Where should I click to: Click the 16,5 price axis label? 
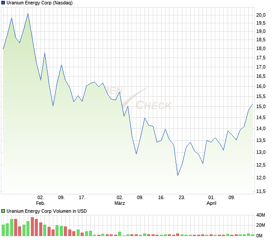(x=261, y=76)
